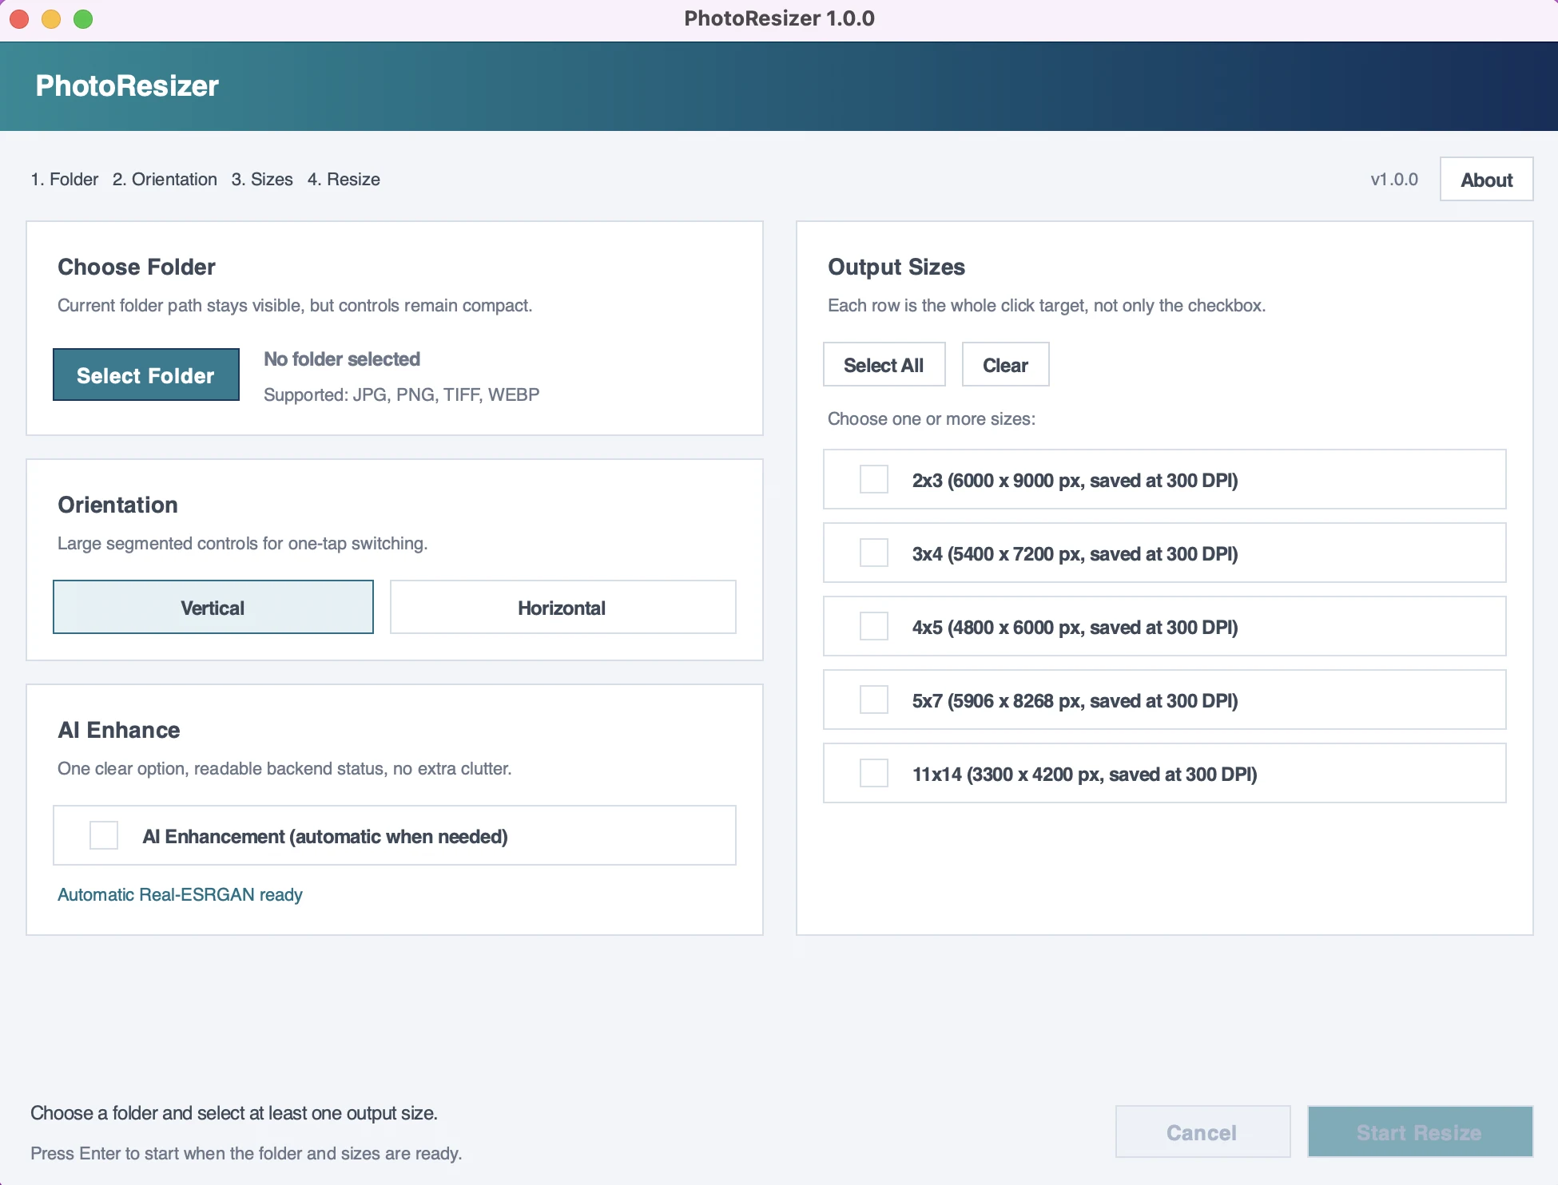Click the Cancel button
The height and width of the screenshot is (1185, 1558).
point(1202,1131)
